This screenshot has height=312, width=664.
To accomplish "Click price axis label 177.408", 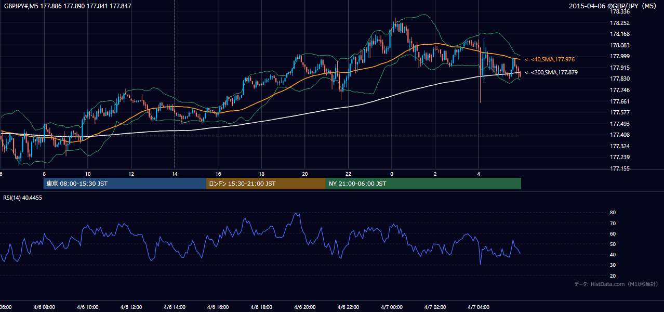I will click(x=620, y=135).
